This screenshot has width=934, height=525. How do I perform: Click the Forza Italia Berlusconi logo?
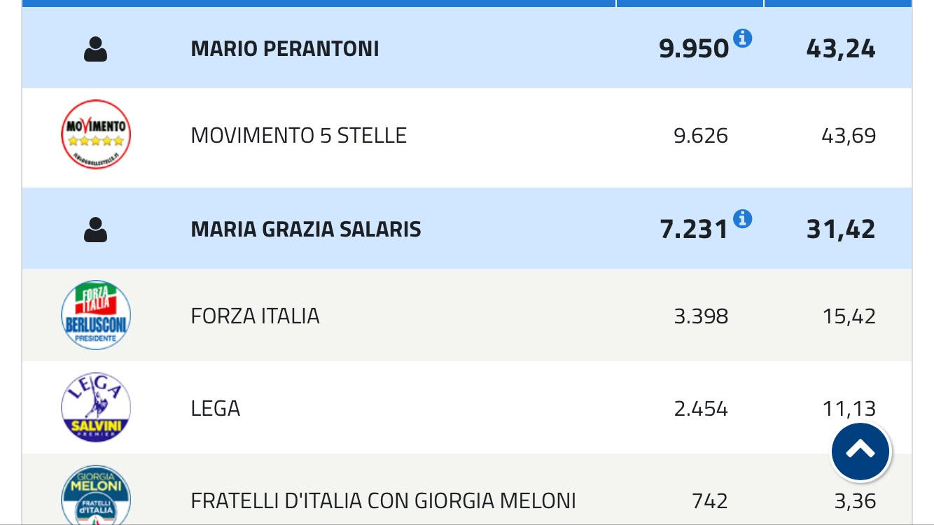pos(96,315)
